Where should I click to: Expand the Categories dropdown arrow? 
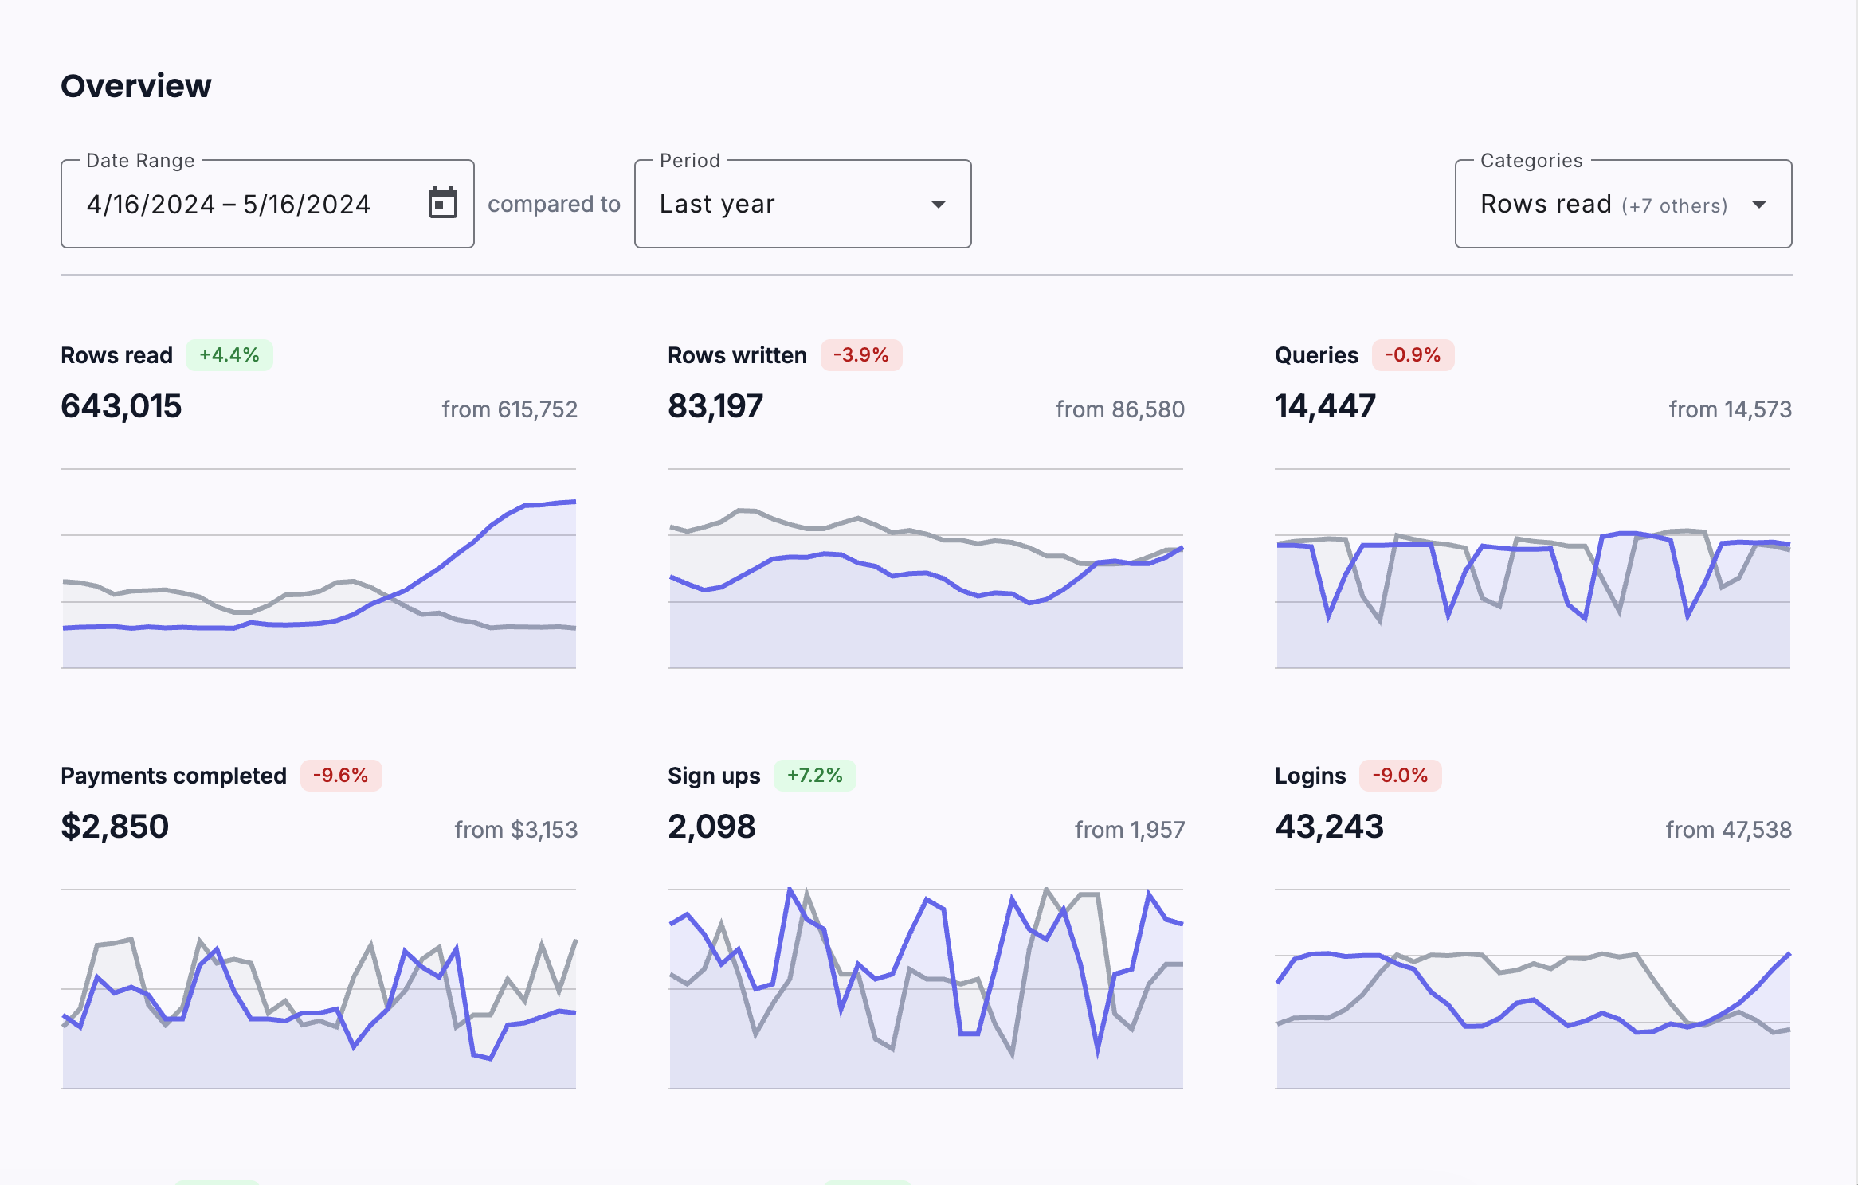1759,205
